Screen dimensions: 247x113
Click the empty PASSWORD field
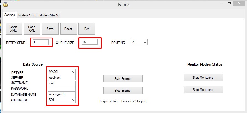[x=62, y=89]
